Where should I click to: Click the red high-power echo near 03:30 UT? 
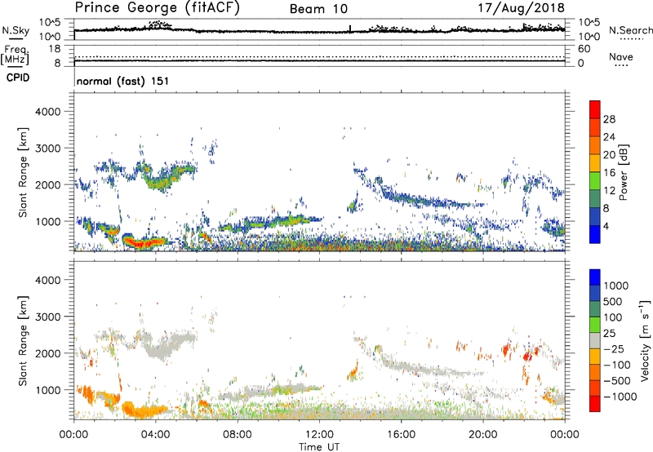click(144, 242)
